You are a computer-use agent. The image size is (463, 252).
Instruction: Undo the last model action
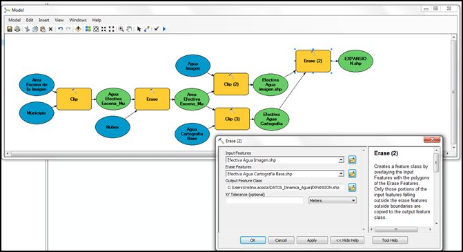(61, 29)
